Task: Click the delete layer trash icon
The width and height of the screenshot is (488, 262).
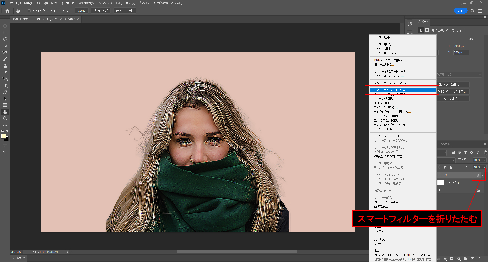Action: pyautogui.click(x=479, y=259)
